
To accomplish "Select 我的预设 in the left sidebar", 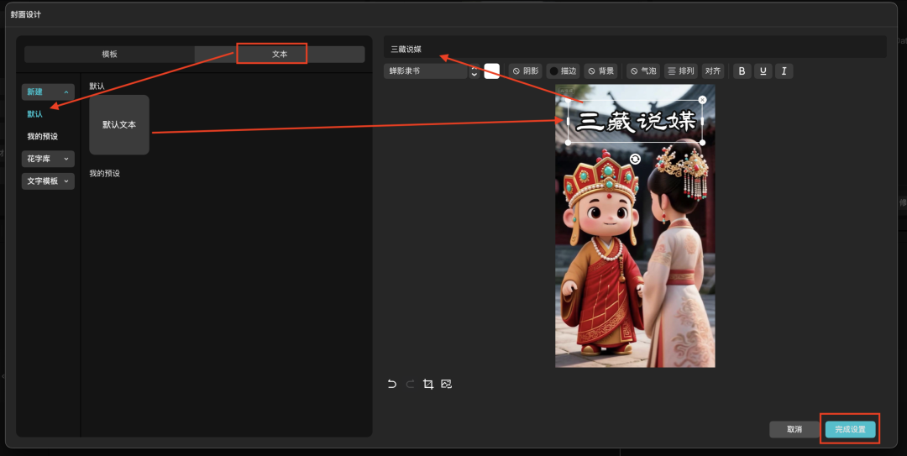I will [x=42, y=137].
